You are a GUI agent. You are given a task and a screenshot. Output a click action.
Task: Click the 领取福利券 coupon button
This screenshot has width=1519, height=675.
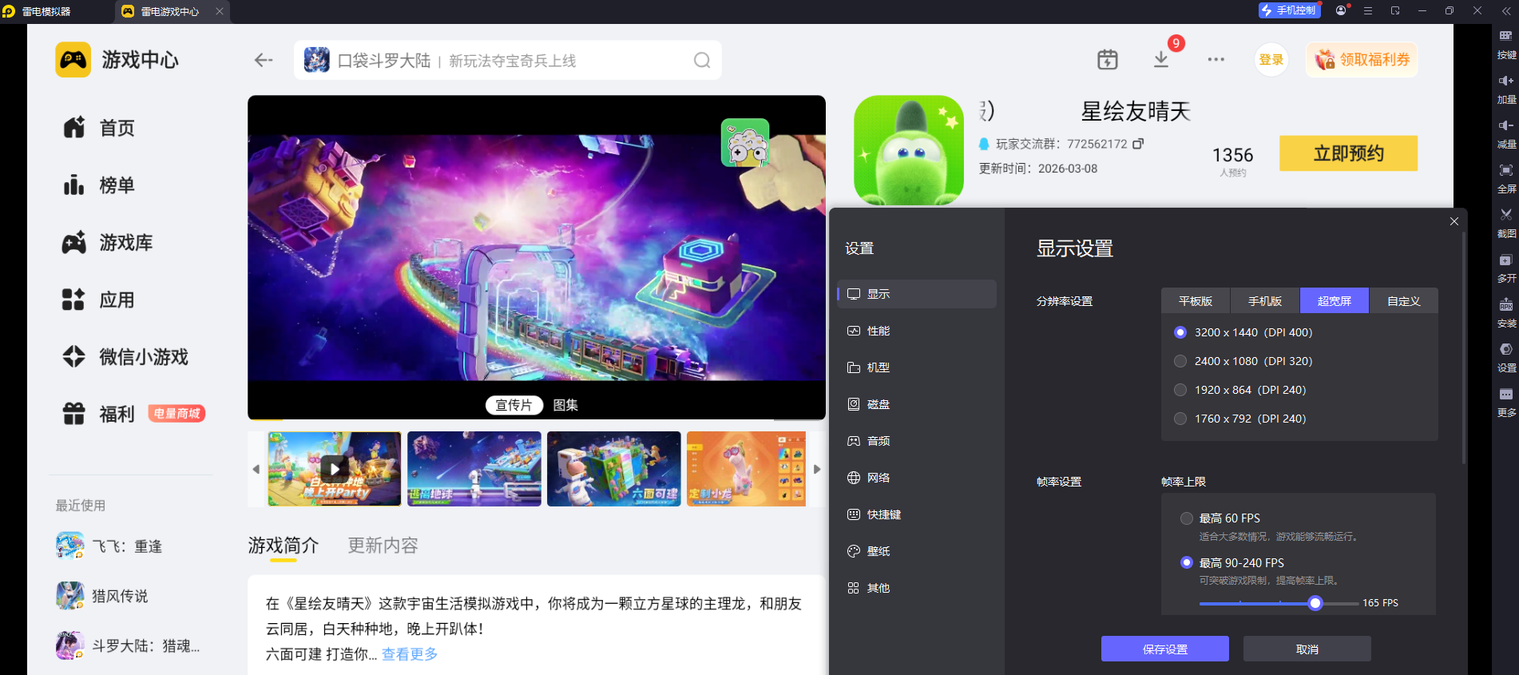1362,60
